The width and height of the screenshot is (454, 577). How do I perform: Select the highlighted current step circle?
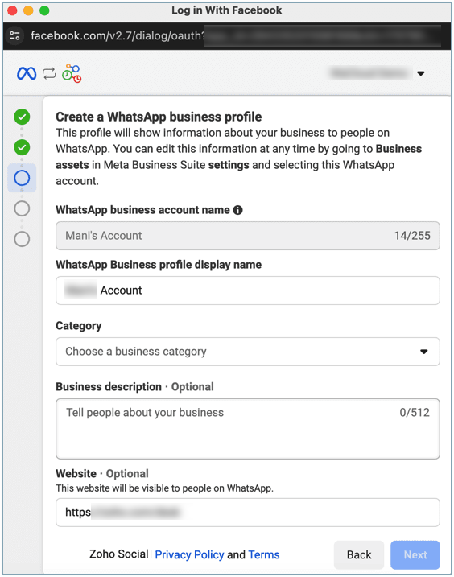coord(22,178)
